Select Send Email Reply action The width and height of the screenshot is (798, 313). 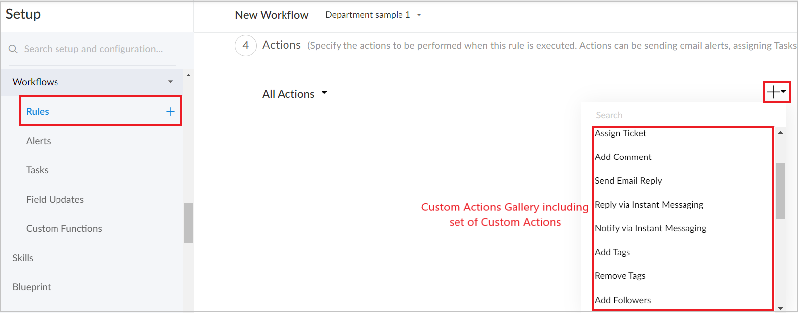628,181
